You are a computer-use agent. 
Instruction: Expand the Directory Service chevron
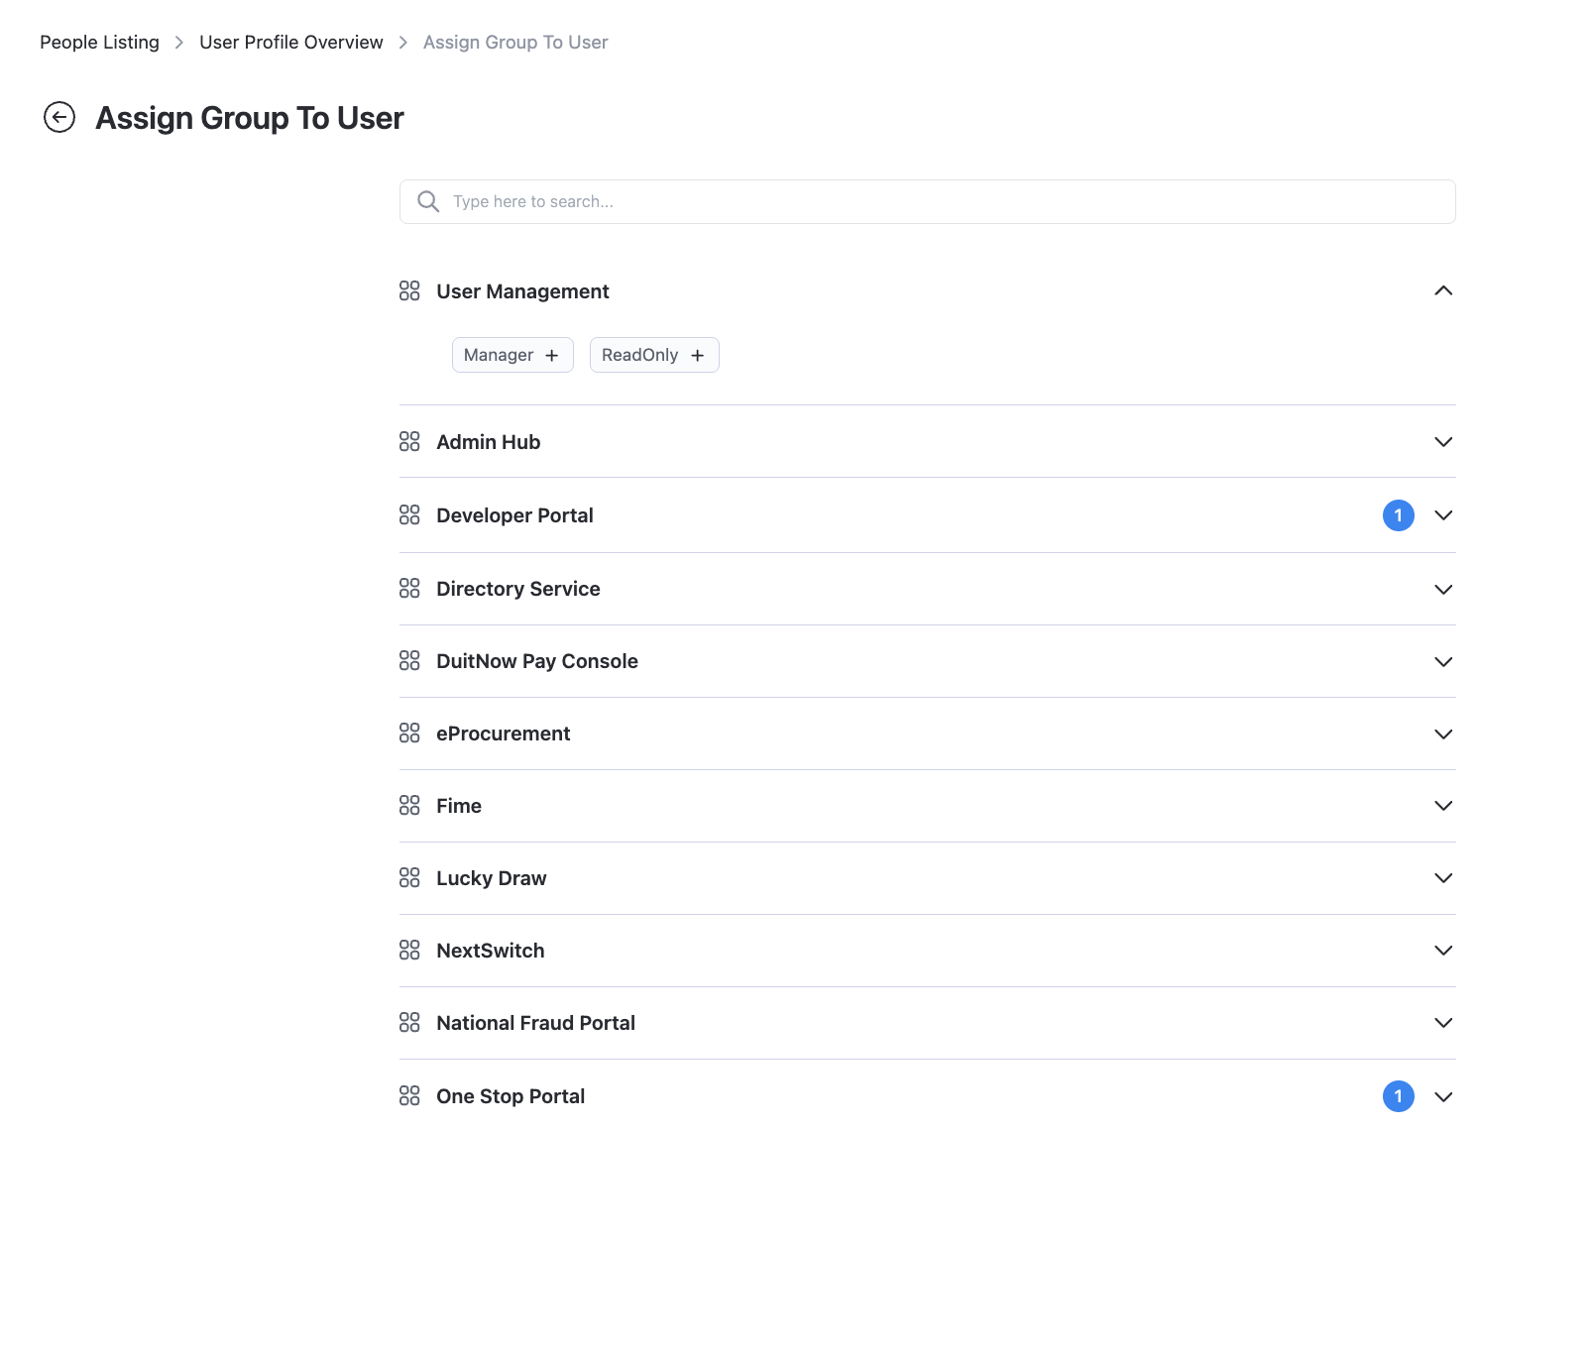click(x=1443, y=589)
